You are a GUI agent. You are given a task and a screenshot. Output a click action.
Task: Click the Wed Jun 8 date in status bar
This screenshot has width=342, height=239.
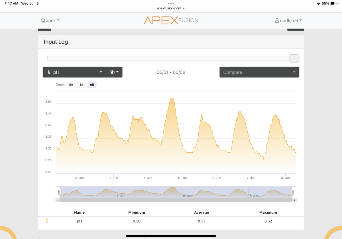(30, 3)
